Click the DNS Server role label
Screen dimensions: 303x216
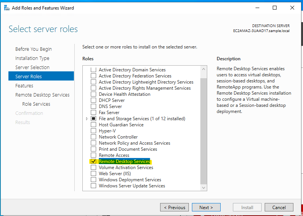(x=110, y=106)
